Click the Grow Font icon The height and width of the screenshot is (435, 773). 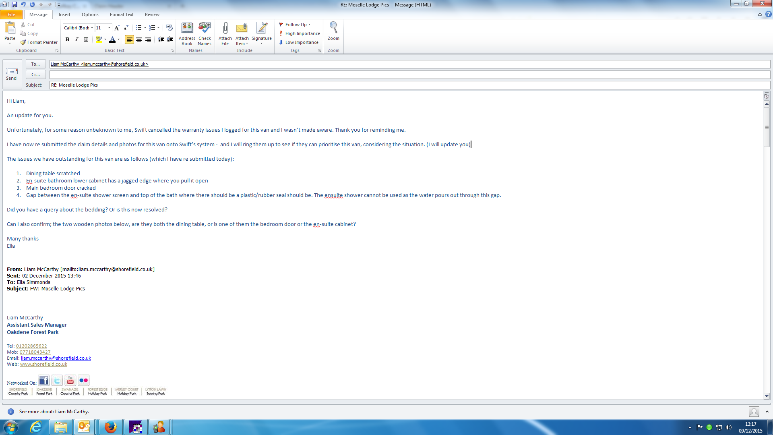pos(117,28)
